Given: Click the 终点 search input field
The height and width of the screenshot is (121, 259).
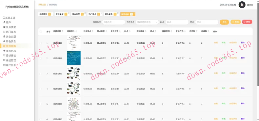Looking at the screenshot, I should point(207,22).
